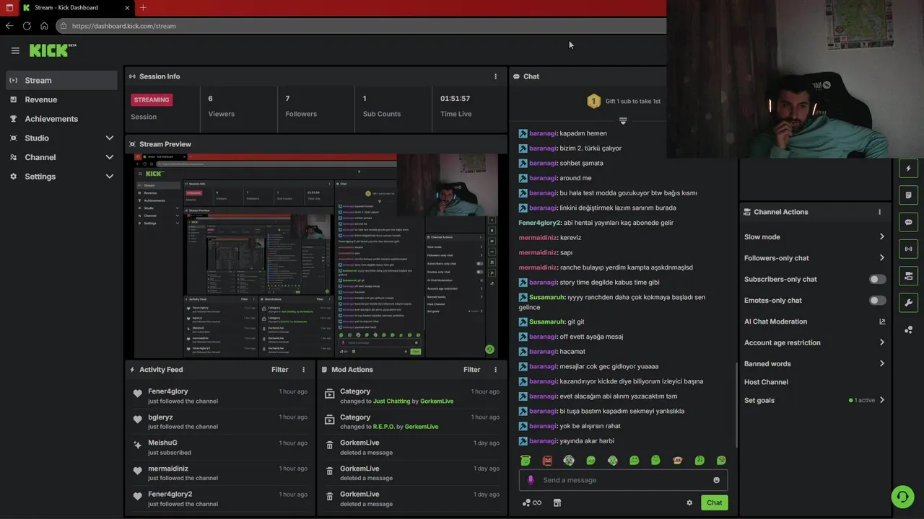Select Stream in the sidebar
924x519 pixels.
click(x=61, y=80)
